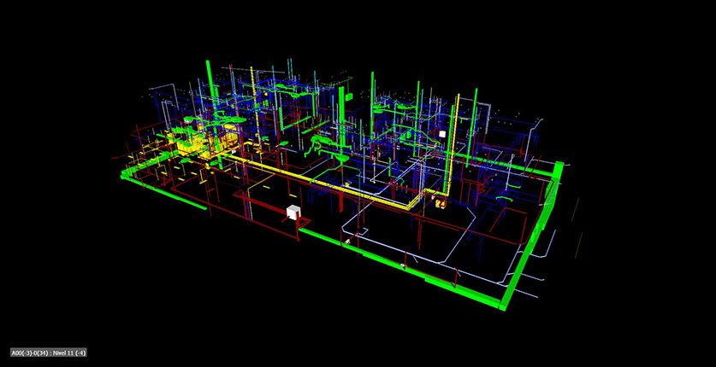716x367 pixels.
Task: Select the white box equipment in foreground
Action: coord(294,213)
